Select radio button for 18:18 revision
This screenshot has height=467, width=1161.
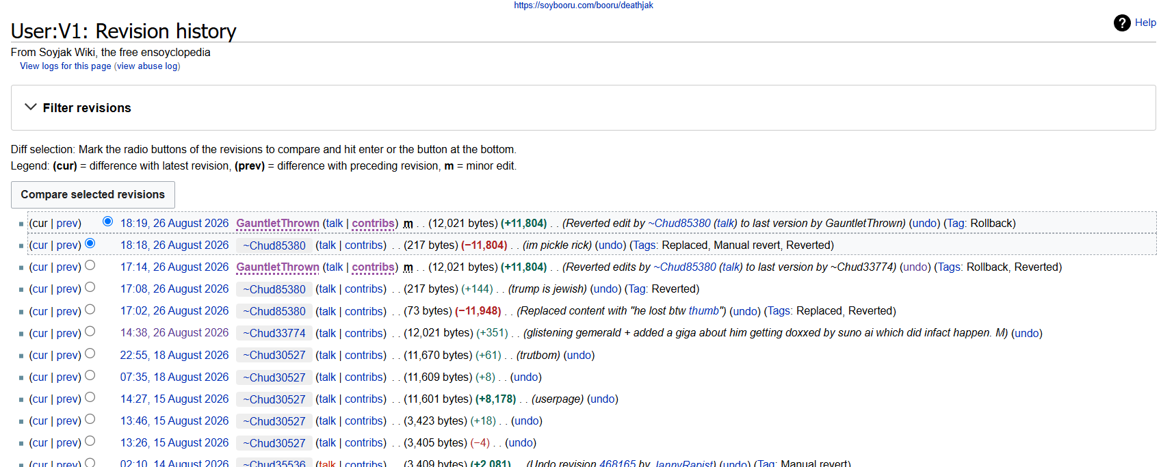point(90,243)
